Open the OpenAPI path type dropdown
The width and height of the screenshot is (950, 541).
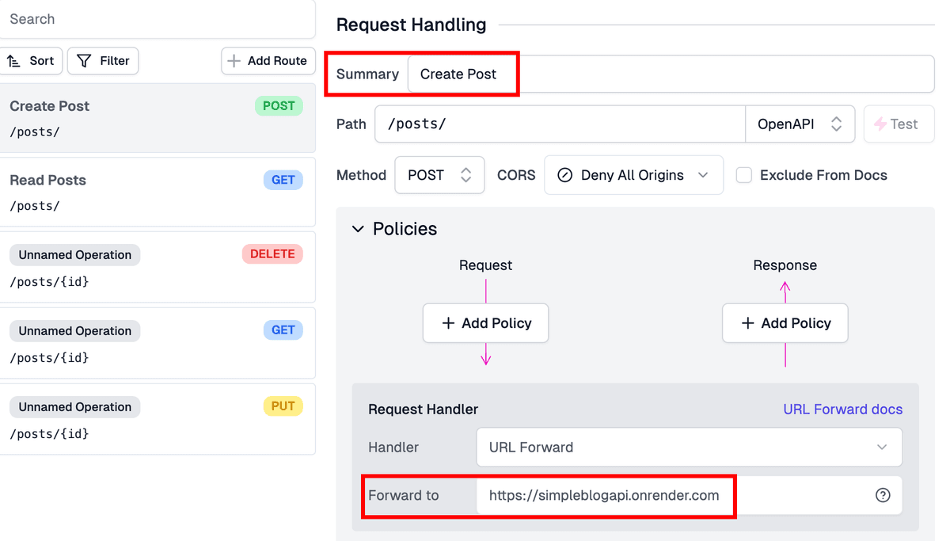(800, 124)
